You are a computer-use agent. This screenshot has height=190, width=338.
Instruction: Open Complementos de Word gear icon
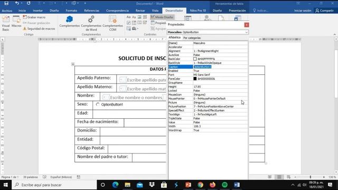tap(91, 23)
